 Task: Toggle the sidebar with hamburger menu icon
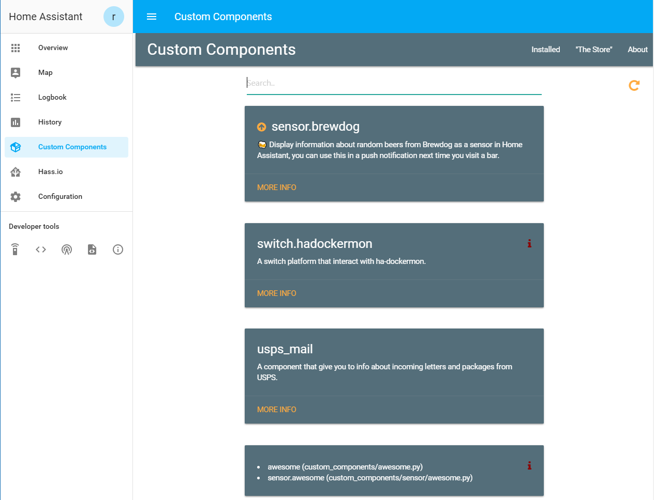[x=152, y=17]
